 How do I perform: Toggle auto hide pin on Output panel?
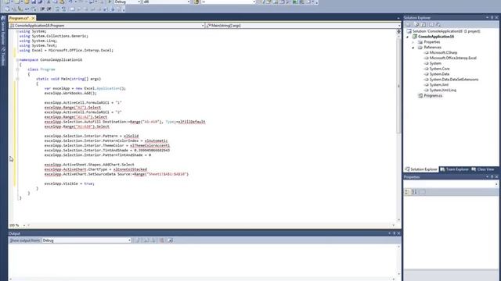point(394,233)
